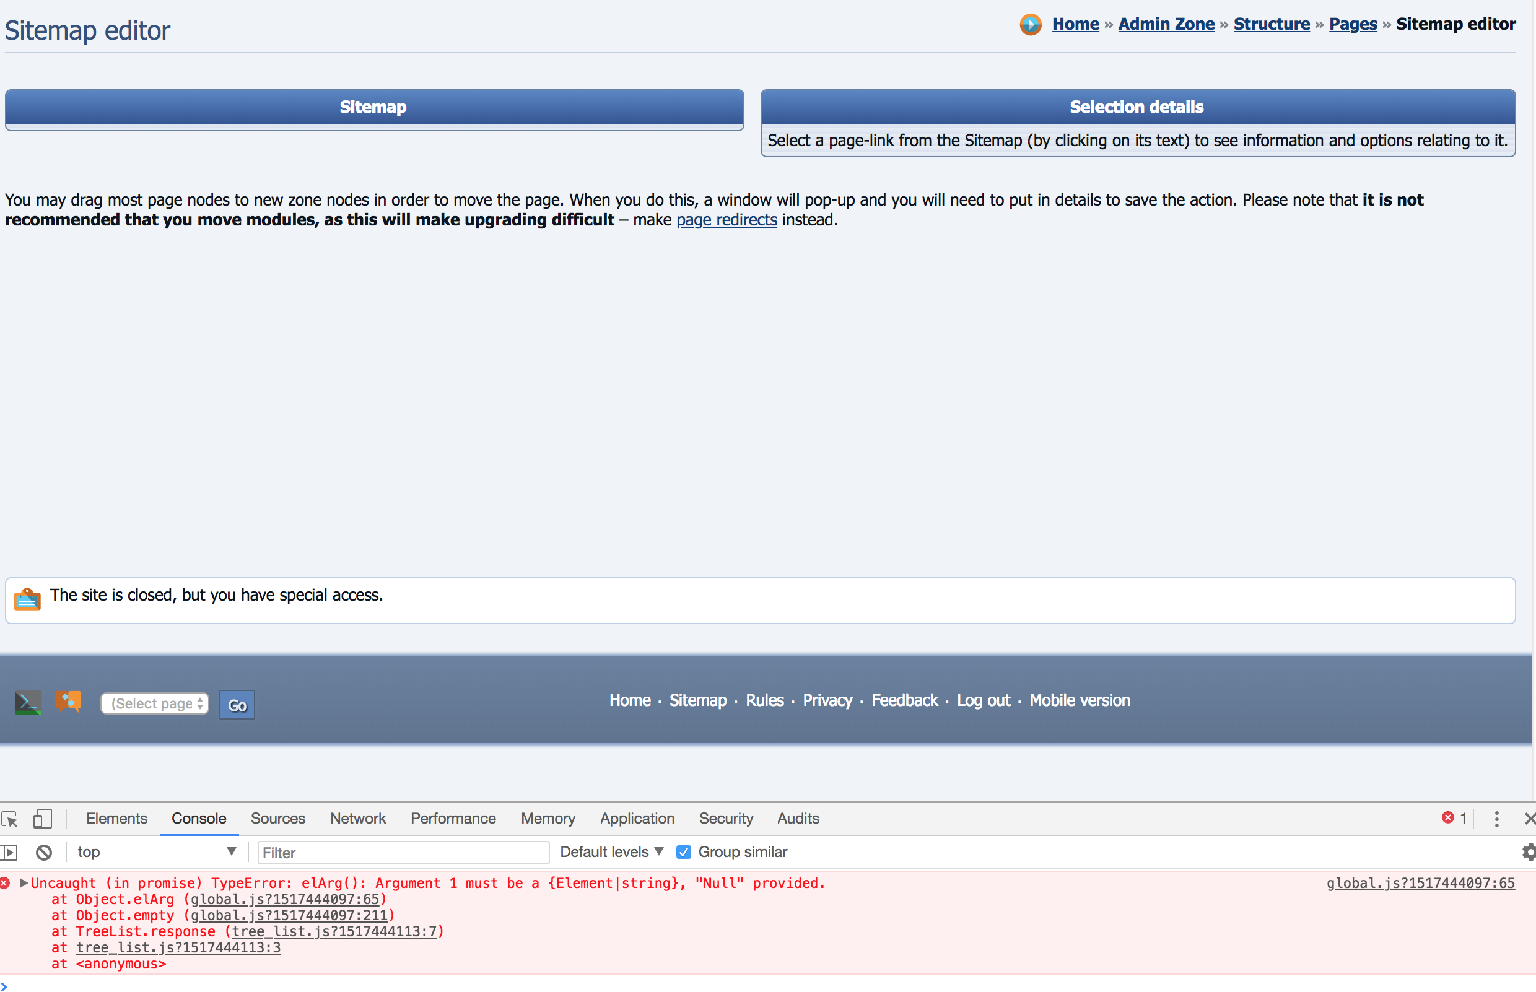
Task: Click the red error count badge
Action: point(1454,818)
